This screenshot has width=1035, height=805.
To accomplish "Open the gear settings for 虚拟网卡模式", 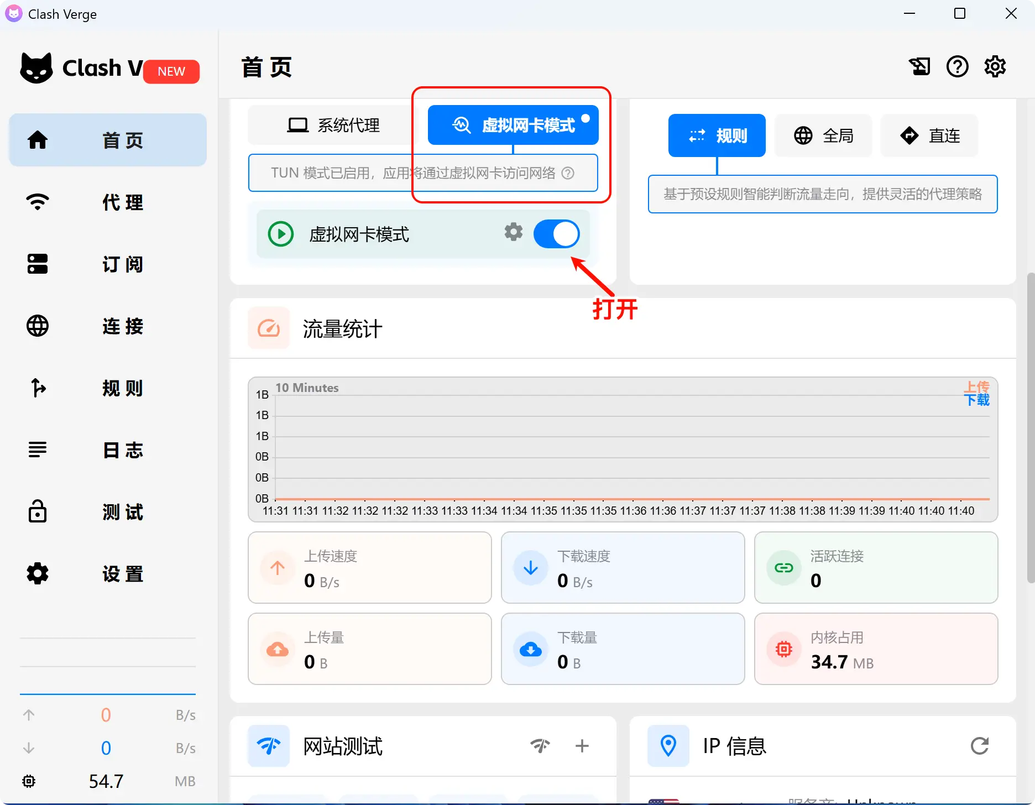I will click(x=513, y=232).
